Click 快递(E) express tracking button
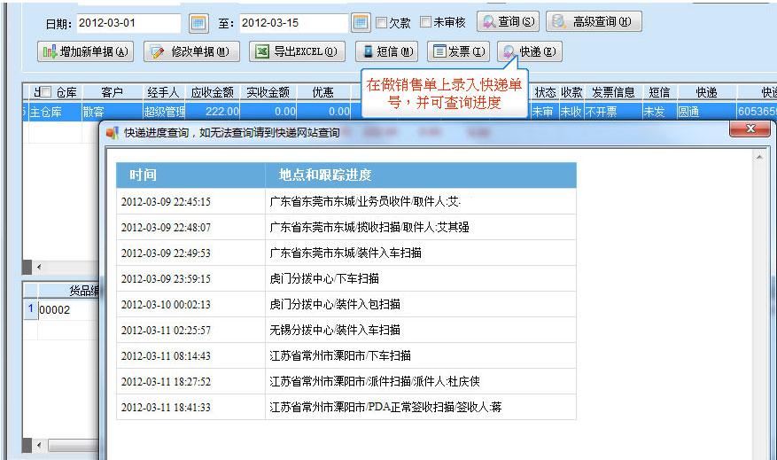The image size is (777, 460). (x=529, y=51)
